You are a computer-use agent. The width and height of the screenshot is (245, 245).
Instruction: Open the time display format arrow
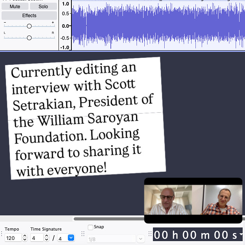pyautogui.click(x=241, y=235)
